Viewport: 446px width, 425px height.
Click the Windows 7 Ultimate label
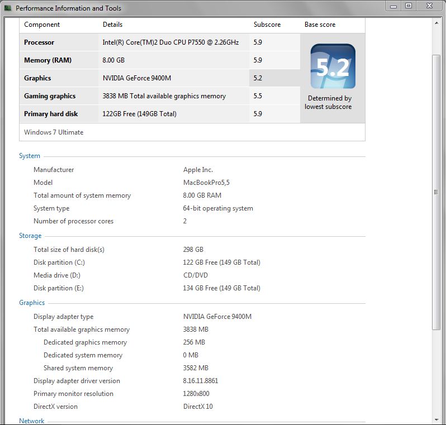[x=54, y=132]
